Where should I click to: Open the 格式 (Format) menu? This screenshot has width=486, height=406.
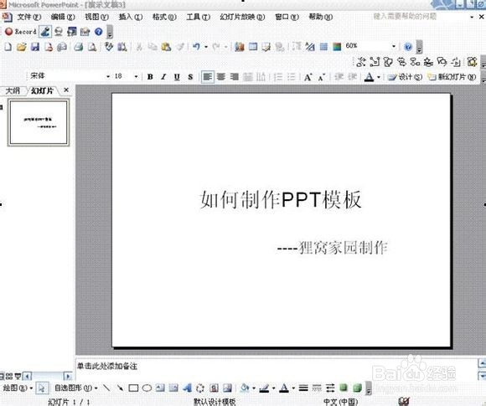tap(164, 17)
